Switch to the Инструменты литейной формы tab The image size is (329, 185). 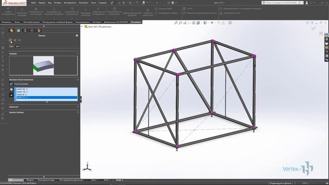point(58,22)
